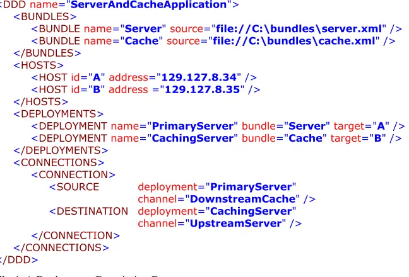Click "CachingServer" value in DESTINATION element

tap(251, 211)
